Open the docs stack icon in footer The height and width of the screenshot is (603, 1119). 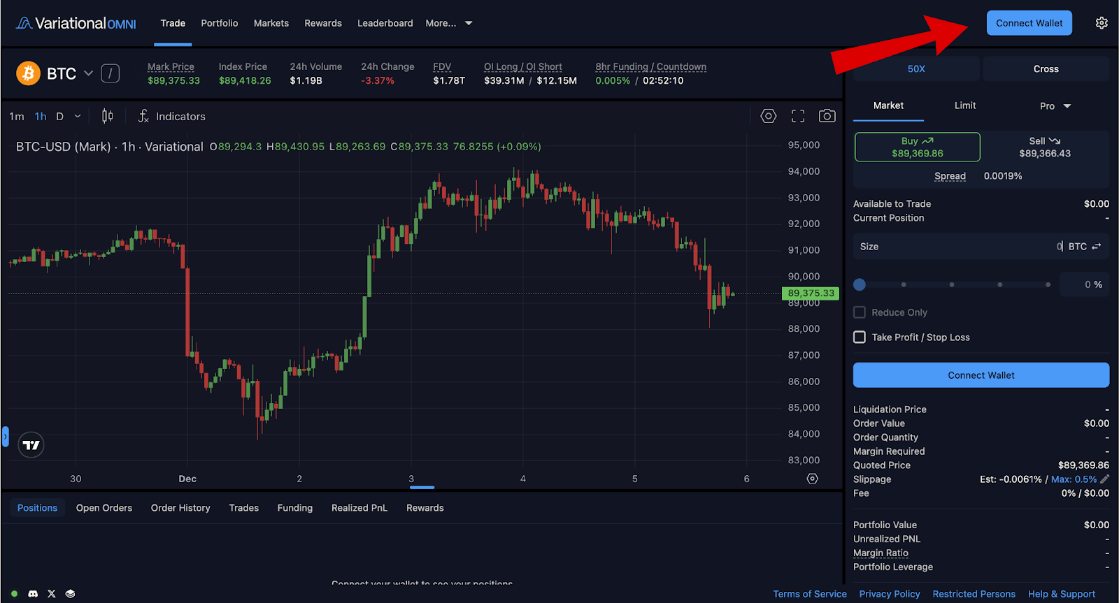pos(70,593)
